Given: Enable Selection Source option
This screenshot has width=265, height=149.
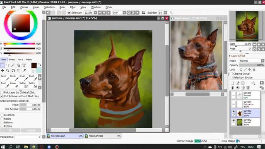Looking at the screenshot, I should 231,77.
